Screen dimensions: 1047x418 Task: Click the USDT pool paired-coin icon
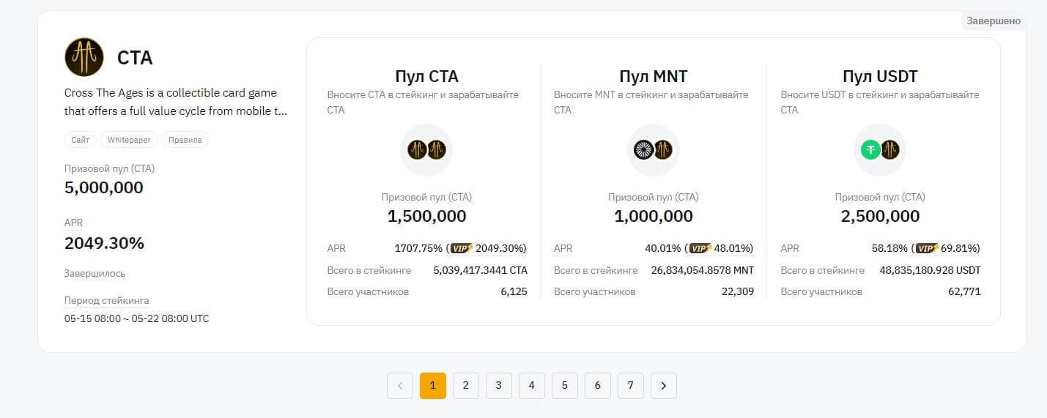(880, 150)
